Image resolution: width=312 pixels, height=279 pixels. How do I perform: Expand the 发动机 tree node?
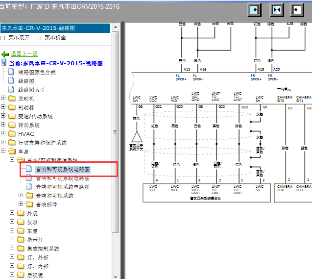pyautogui.click(x=3, y=98)
